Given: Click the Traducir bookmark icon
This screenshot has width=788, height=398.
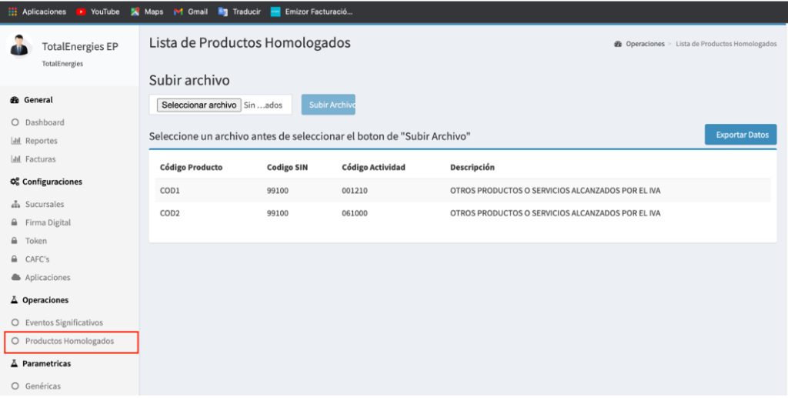Looking at the screenshot, I should 222,12.
